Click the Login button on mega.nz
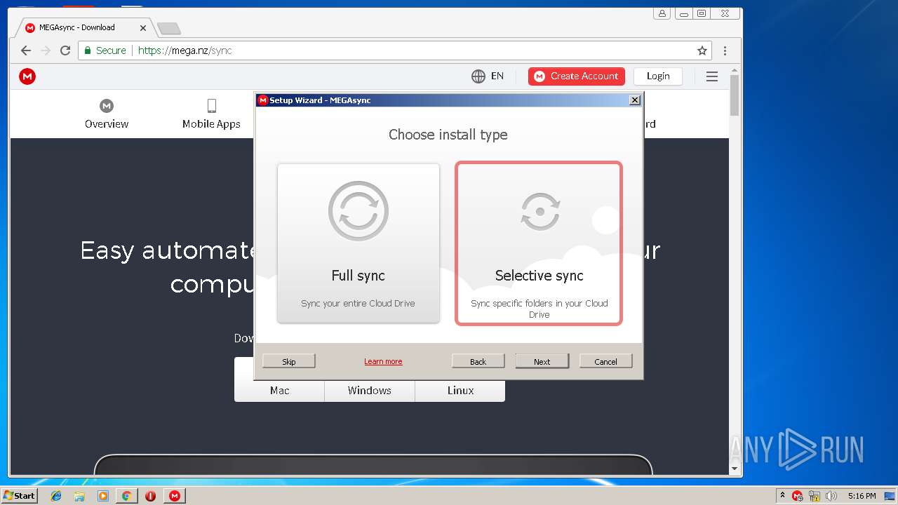The width and height of the screenshot is (898, 505). tap(658, 76)
